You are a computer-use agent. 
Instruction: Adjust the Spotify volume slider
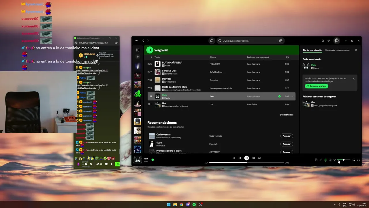click(x=344, y=160)
